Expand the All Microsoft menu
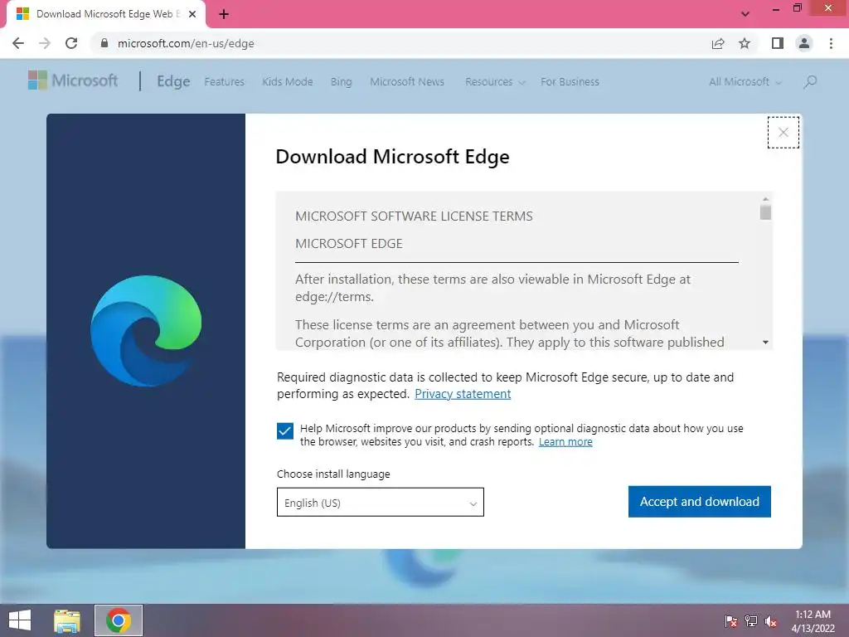 point(745,82)
